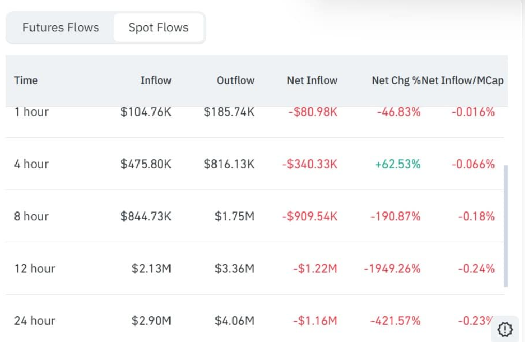Viewport: 525px width, 342px height.
Task: Select the 24 hour row label
Action: [x=35, y=320]
